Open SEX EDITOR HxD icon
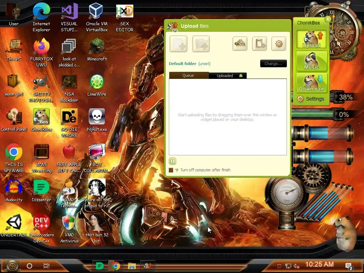 click(x=125, y=18)
